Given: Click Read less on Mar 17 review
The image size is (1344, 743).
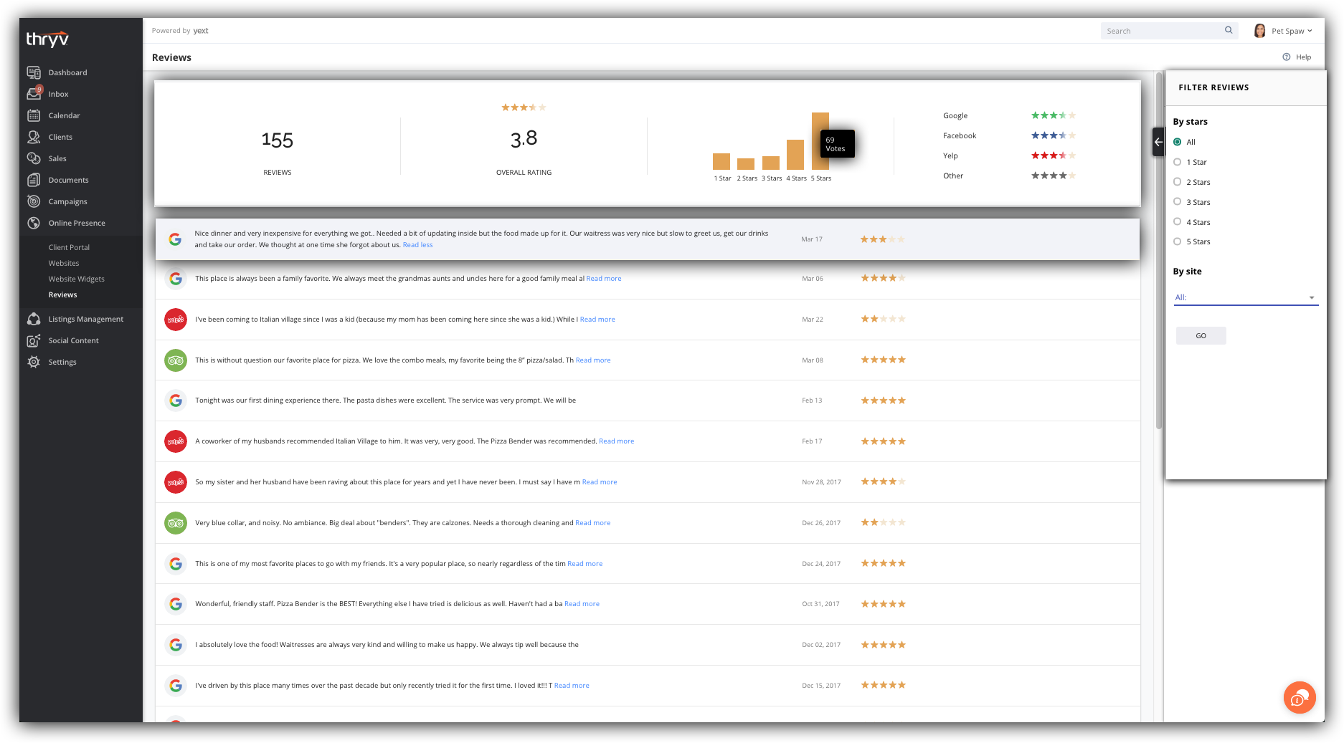Looking at the screenshot, I should click(x=417, y=245).
